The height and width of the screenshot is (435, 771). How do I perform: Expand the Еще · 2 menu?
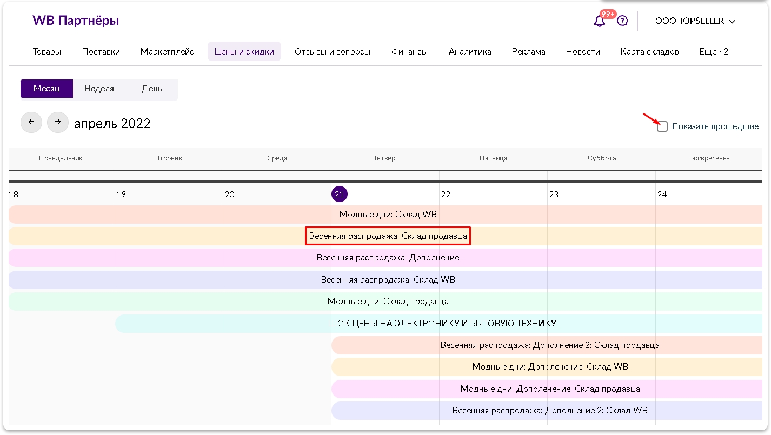714,52
